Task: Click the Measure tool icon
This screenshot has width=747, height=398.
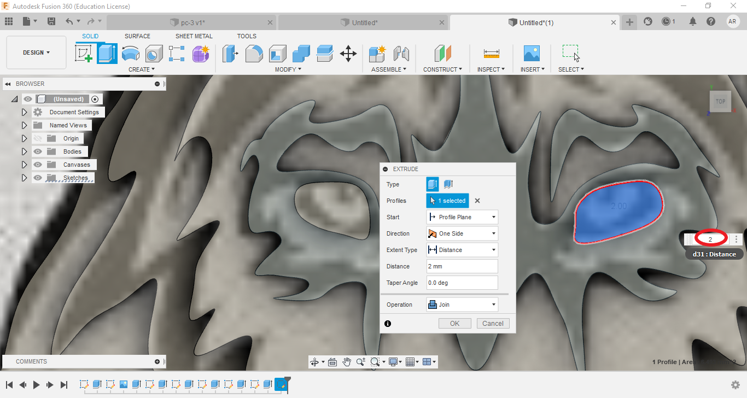Action: [x=491, y=54]
